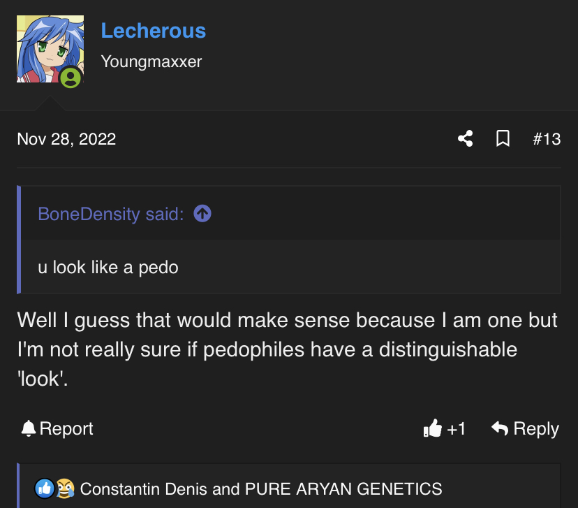Click the curved Reply arrow icon
This screenshot has height=508, width=578.
coord(500,428)
